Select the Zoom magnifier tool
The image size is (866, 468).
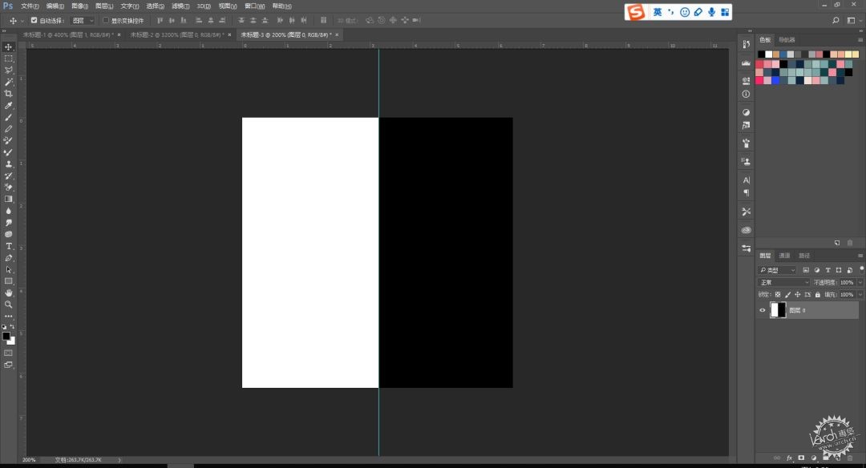click(8, 304)
